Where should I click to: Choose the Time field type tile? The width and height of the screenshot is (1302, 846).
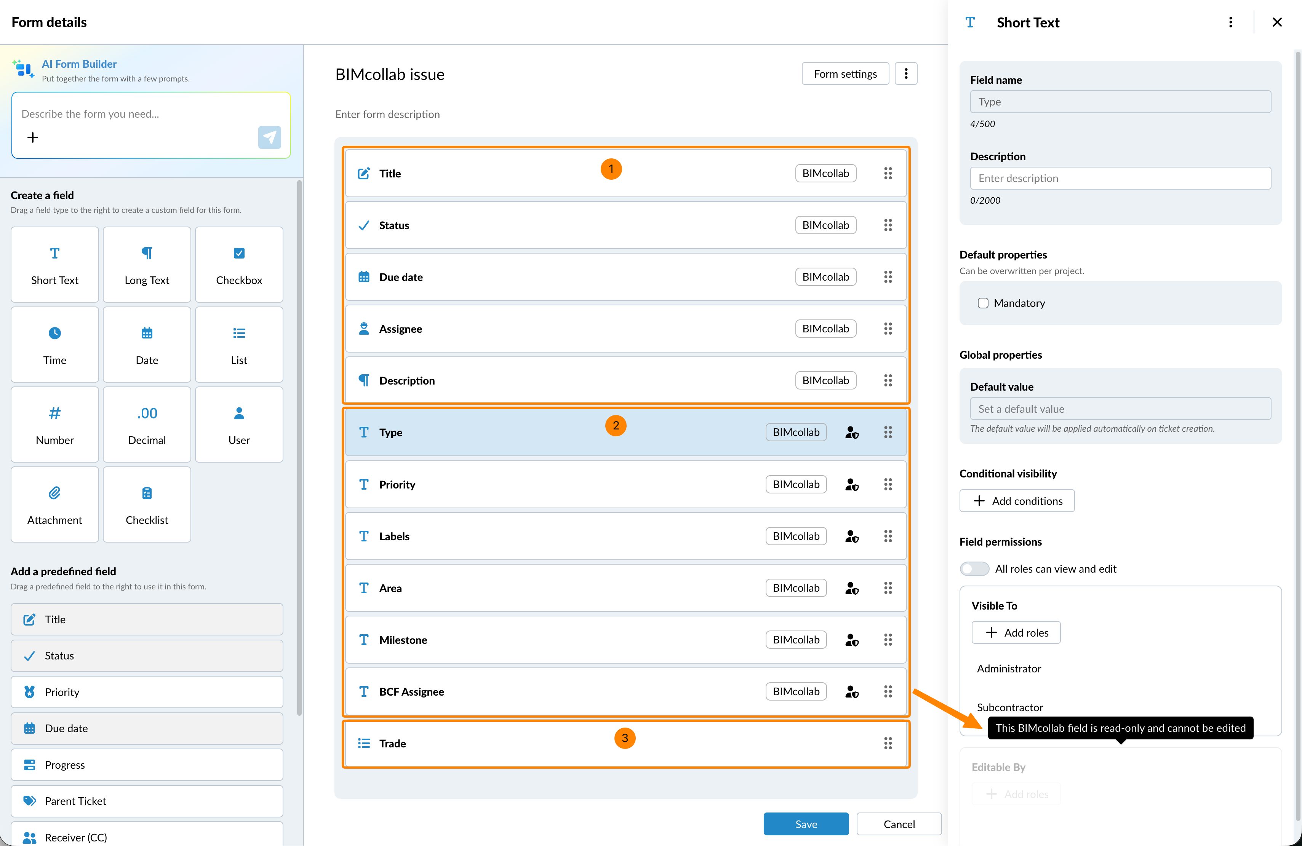(55, 345)
